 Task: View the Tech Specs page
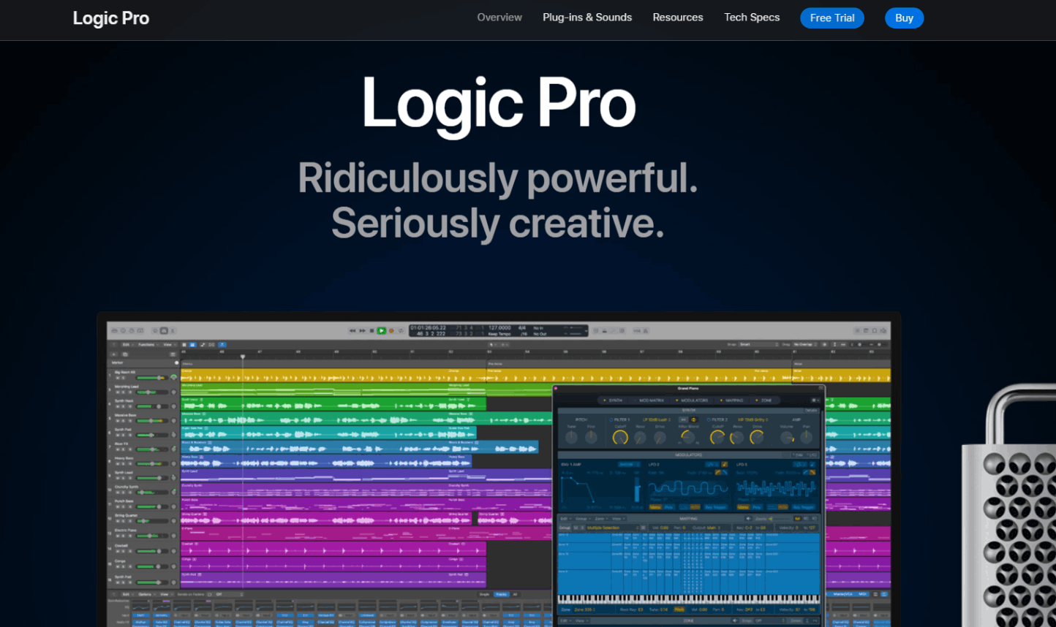[x=752, y=18]
